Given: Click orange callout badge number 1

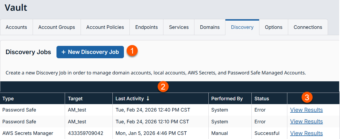Looking at the screenshot, I should click(x=132, y=51).
